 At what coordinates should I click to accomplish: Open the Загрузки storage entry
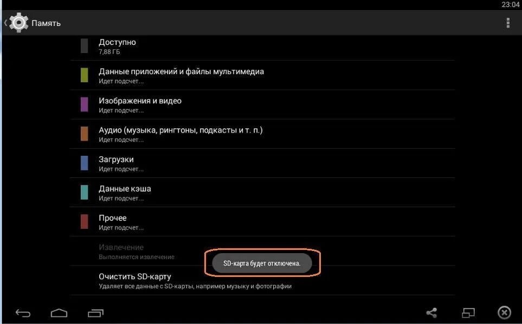[262, 163]
